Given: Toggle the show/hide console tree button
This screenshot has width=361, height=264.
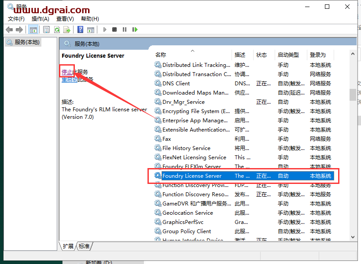Looking at the screenshot, I should coord(33,29).
